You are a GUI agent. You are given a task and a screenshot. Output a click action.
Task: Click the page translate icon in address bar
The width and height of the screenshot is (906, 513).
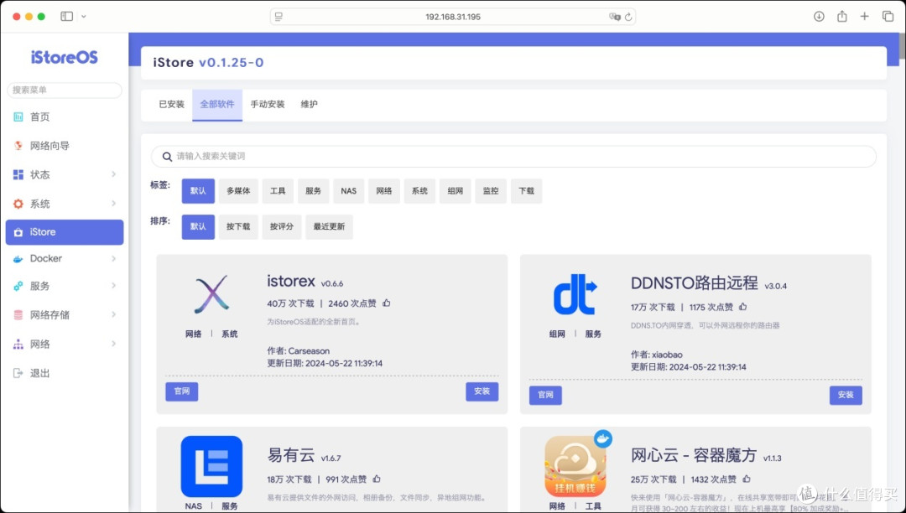pos(614,17)
